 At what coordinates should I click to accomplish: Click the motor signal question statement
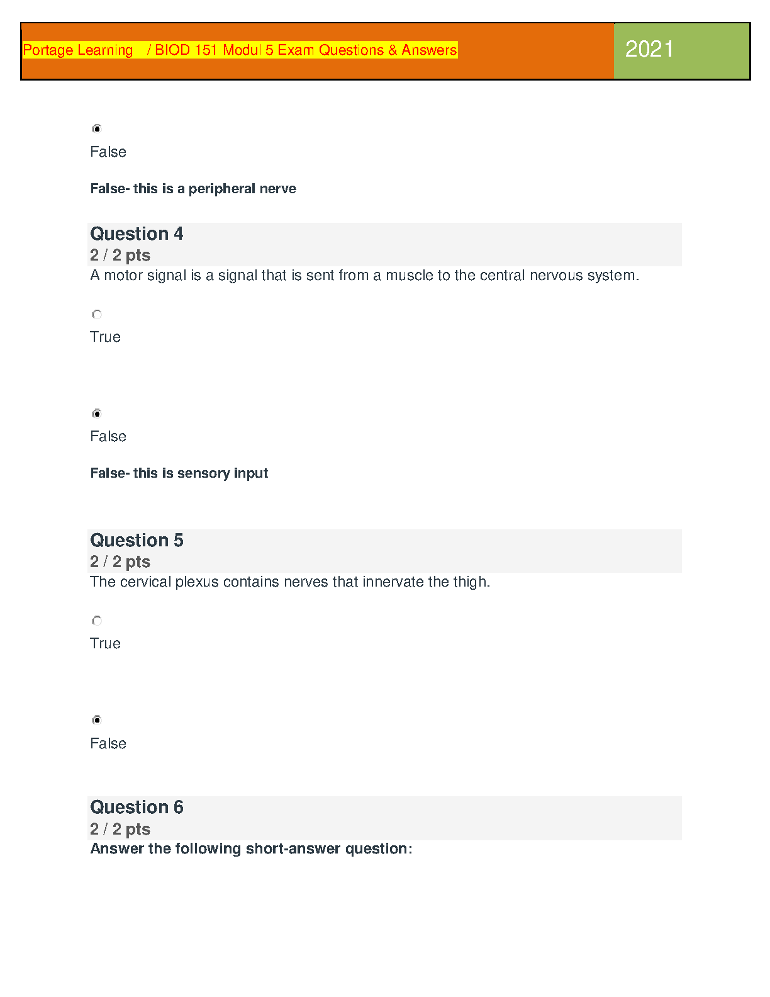coord(364,276)
